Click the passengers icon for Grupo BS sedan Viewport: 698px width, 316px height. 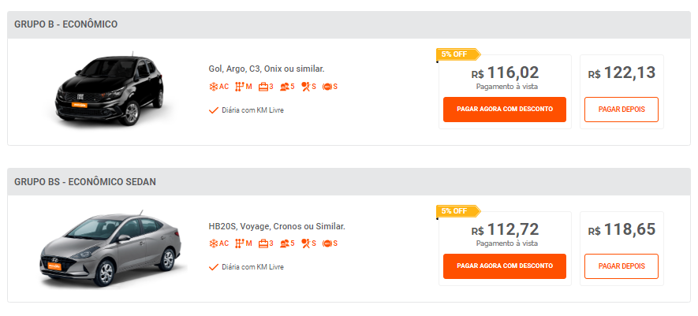(x=284, y=244)
